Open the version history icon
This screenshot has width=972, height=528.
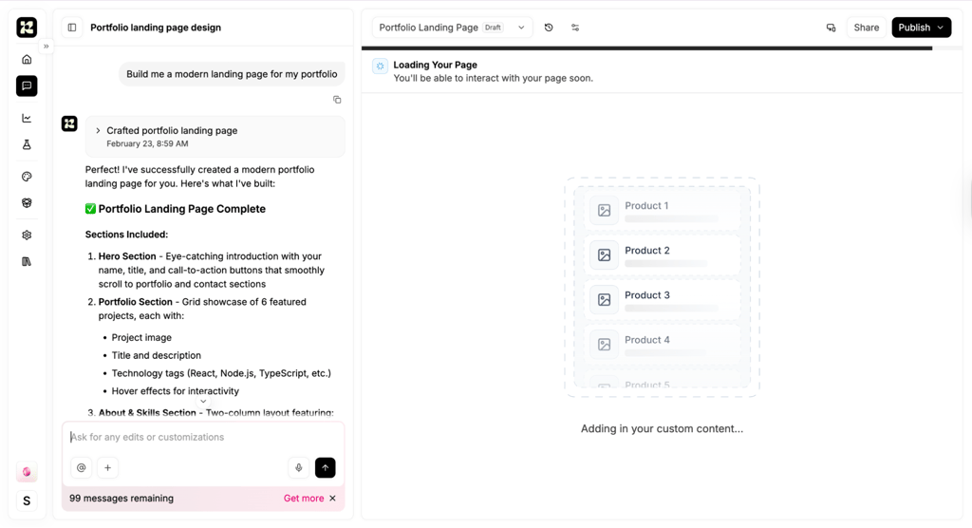pyautogui.click(x=549, y=28)
